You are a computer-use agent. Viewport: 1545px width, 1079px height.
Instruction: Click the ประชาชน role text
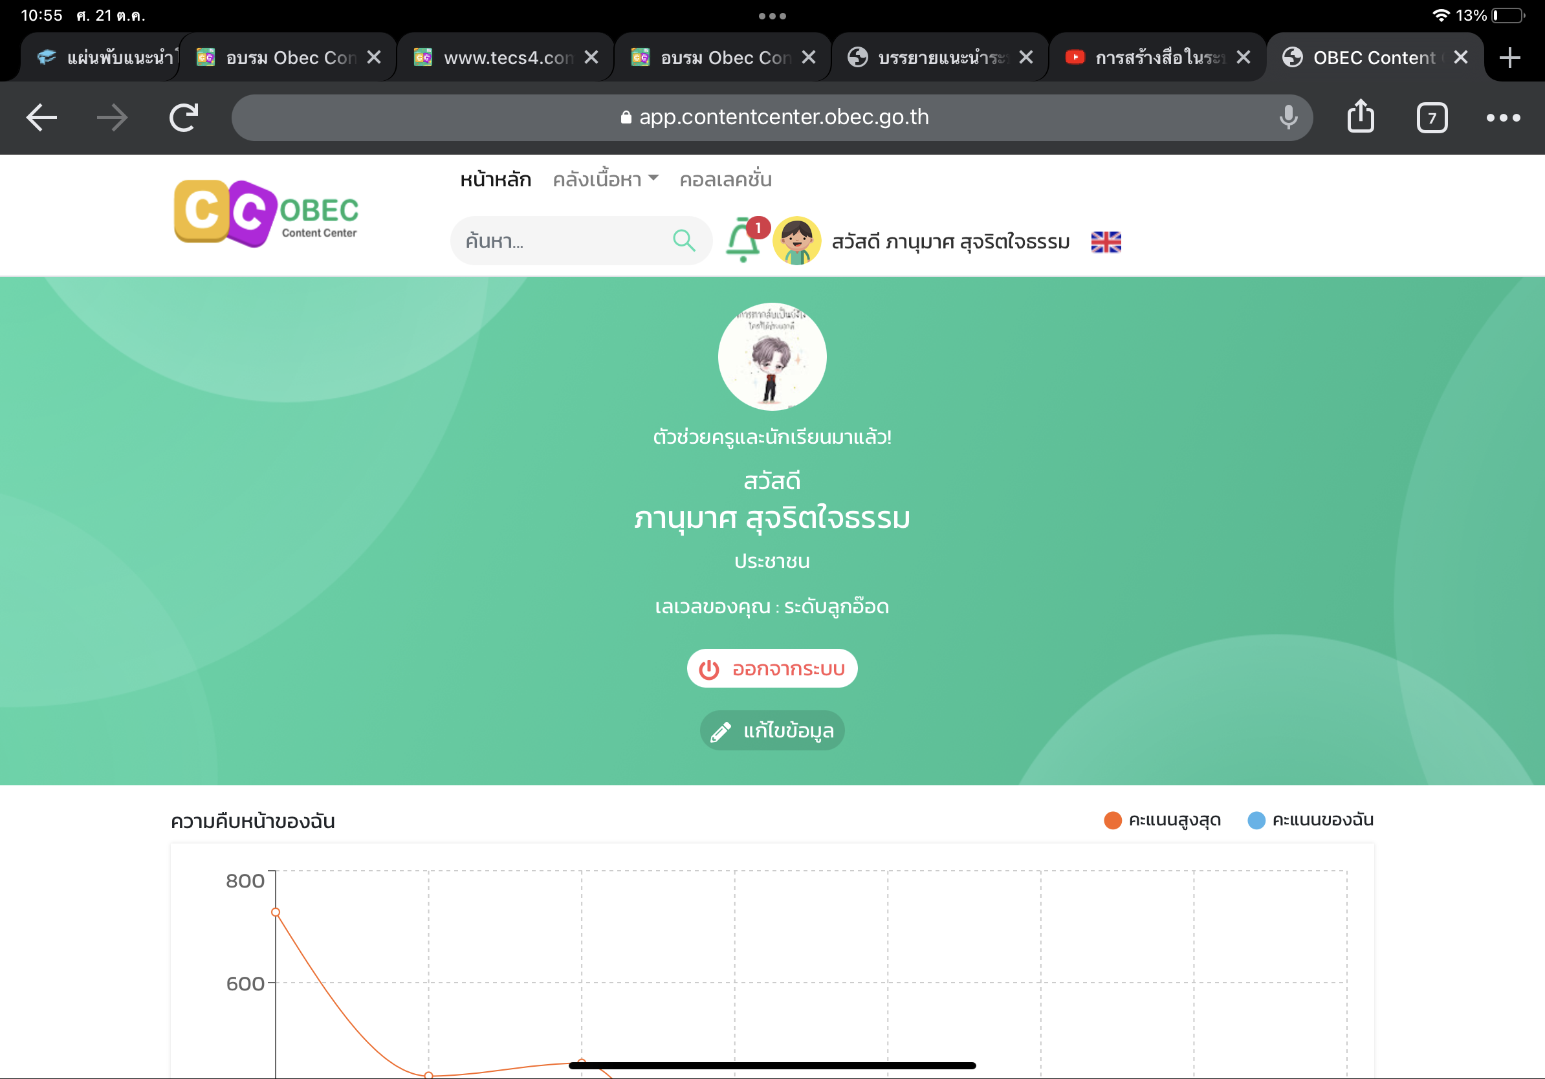point(772,561)
